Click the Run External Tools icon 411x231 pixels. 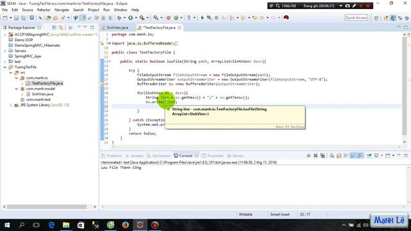point(142,18)
